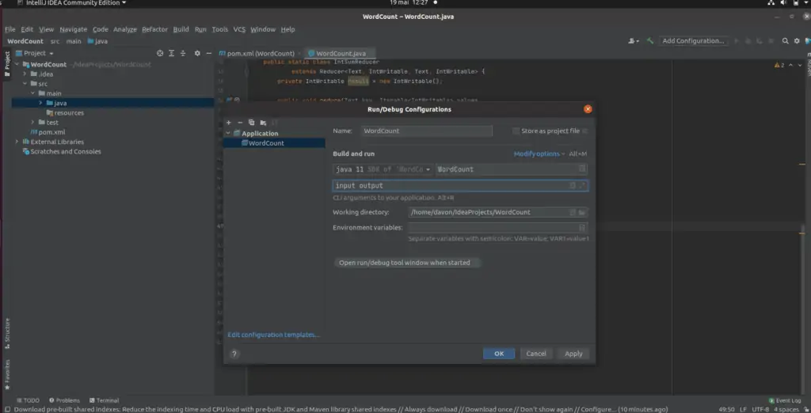Open the Refactor menu
Image resolution: width=811 pixels, height=413 pixels.
click(x=154, y=29)
